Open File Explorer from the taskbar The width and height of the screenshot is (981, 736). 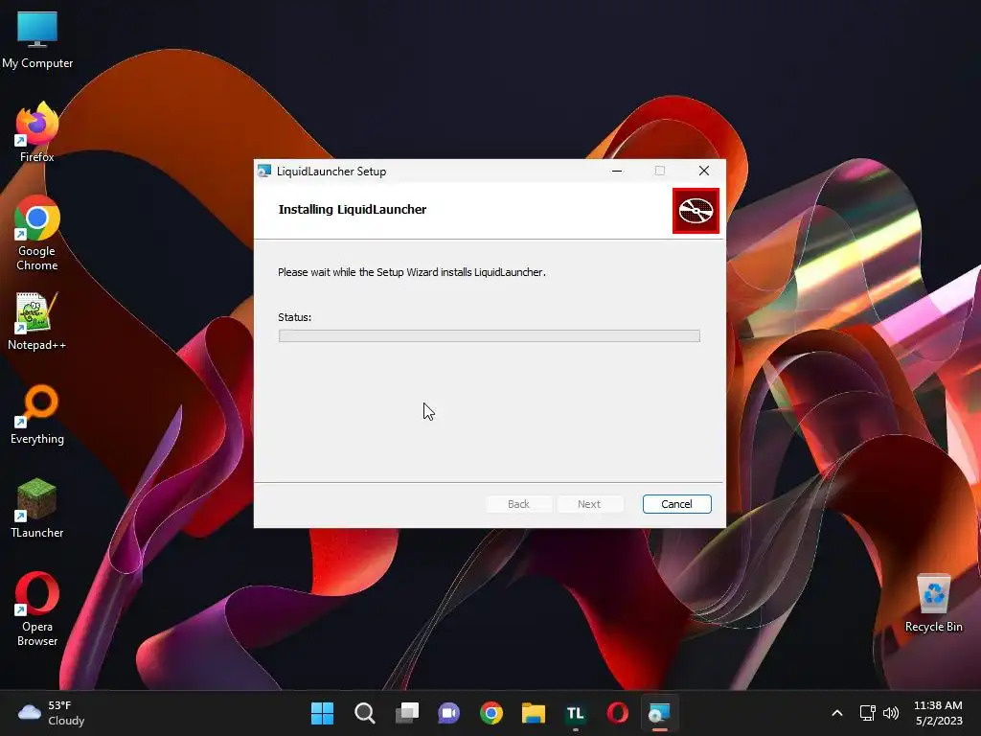pos(533,713)
